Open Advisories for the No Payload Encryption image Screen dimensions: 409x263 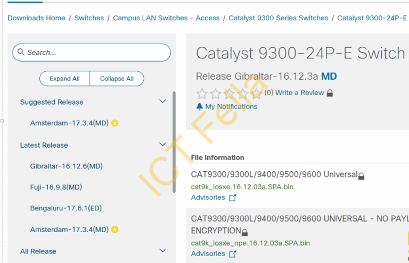208,253
